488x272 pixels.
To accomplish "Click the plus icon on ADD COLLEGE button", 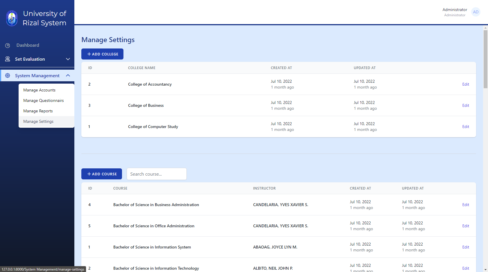I will coord(89,54).
